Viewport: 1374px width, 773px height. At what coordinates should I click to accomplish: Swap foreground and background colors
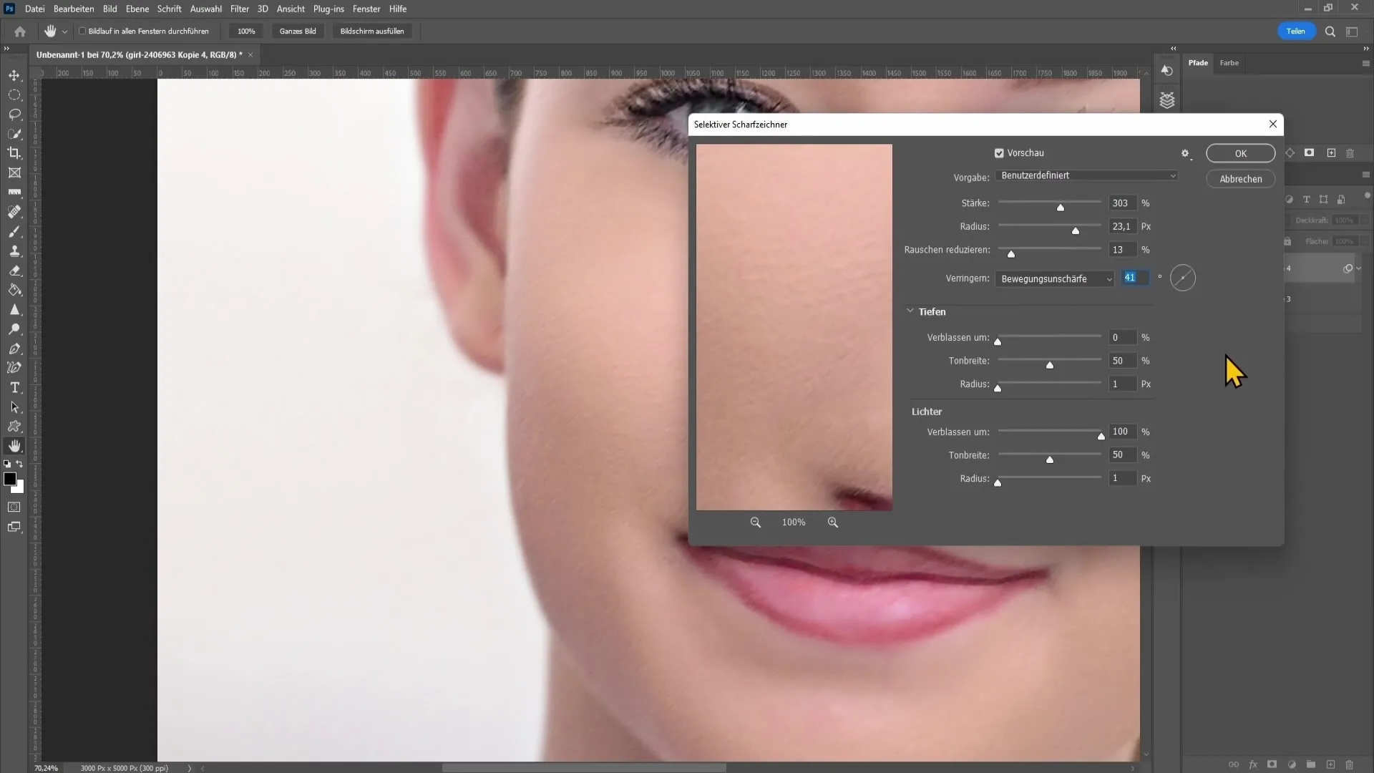[20, 464]
